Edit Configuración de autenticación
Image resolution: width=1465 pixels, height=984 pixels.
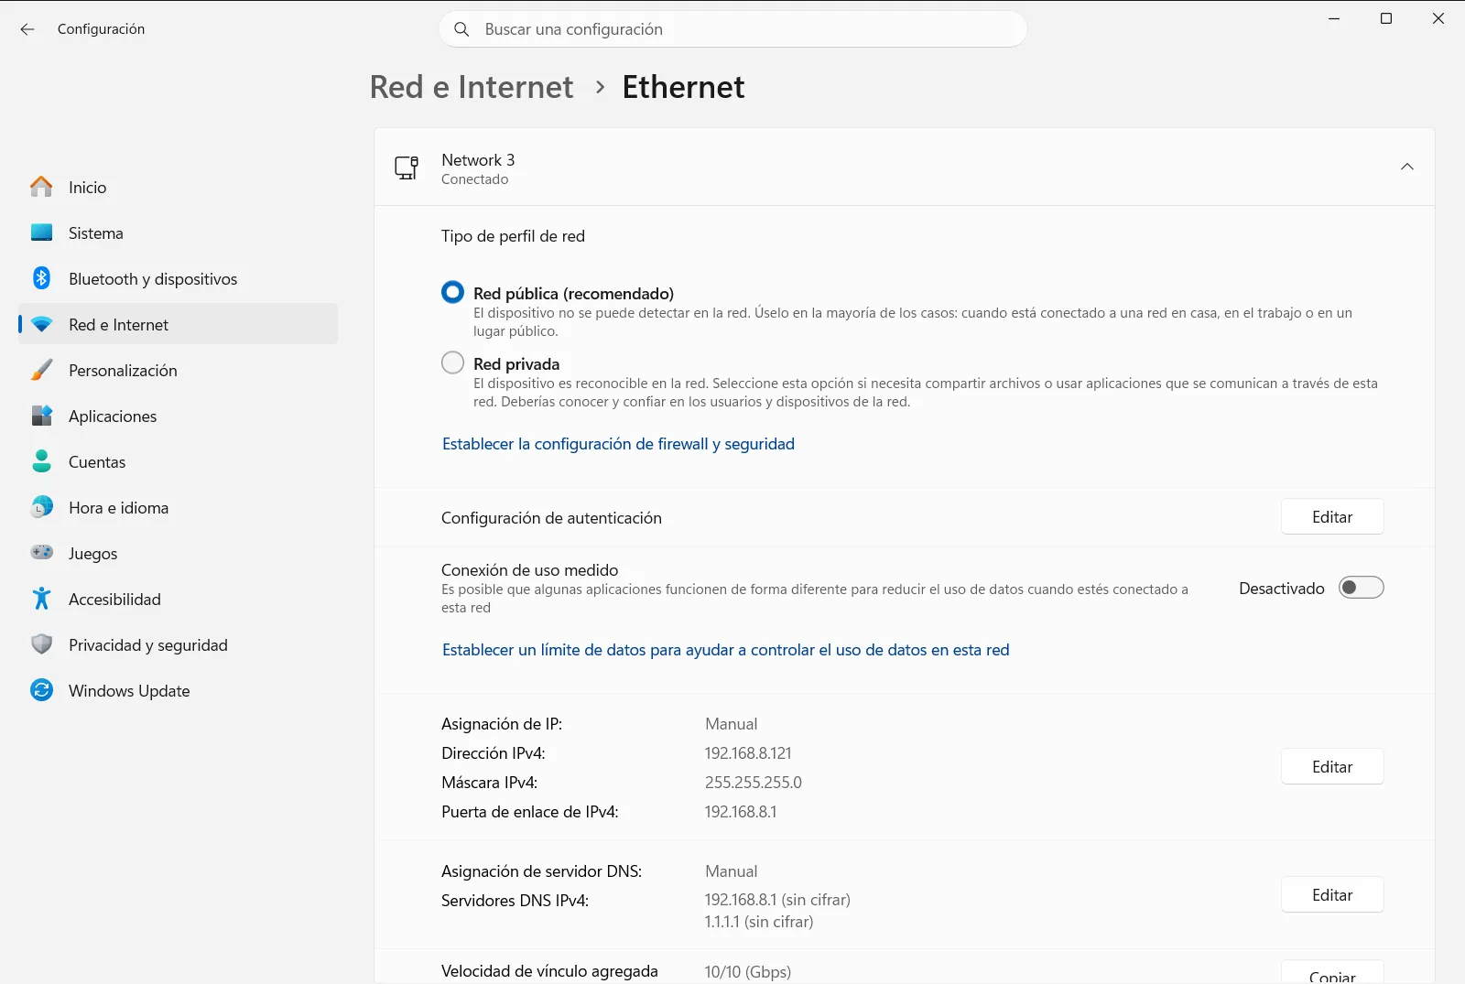1332,517
